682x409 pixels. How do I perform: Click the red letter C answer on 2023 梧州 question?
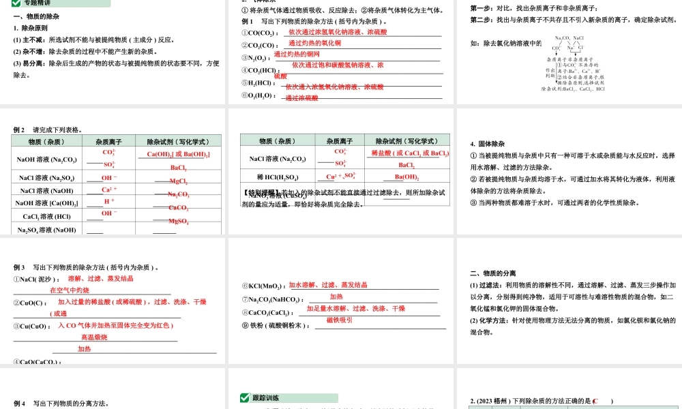pyautogui.click(x=595, y=400)
